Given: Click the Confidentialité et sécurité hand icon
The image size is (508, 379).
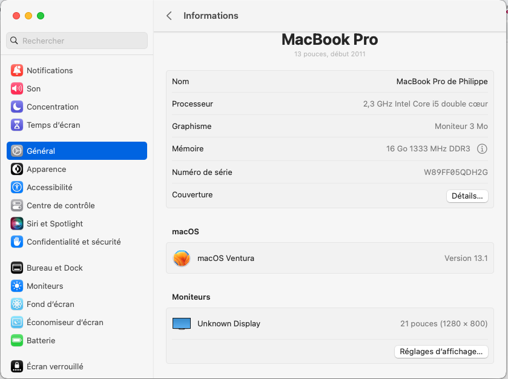Looking at the screenshot, I should 17,242.
